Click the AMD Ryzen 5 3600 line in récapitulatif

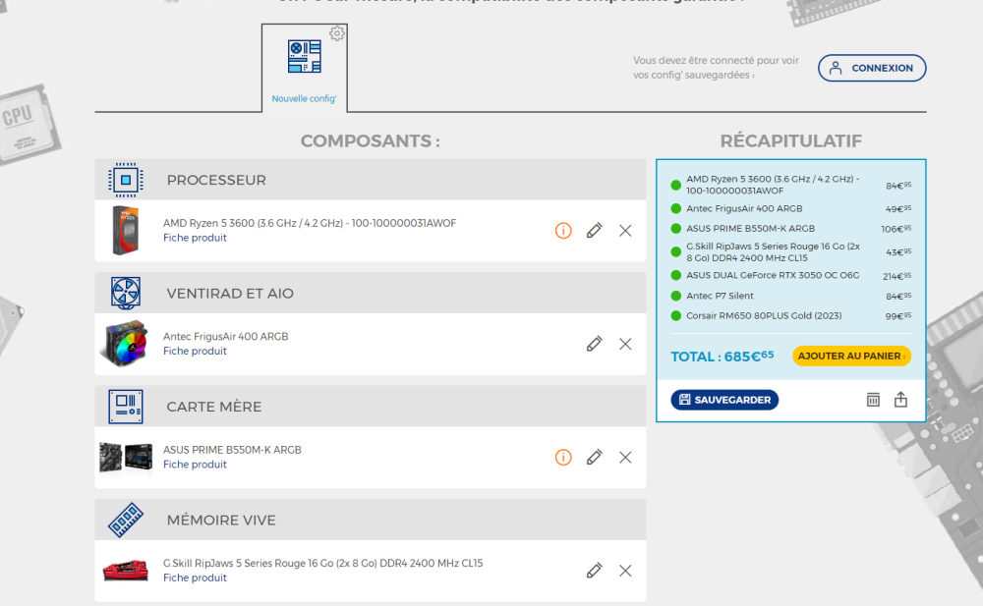click(x=773, y=185)
